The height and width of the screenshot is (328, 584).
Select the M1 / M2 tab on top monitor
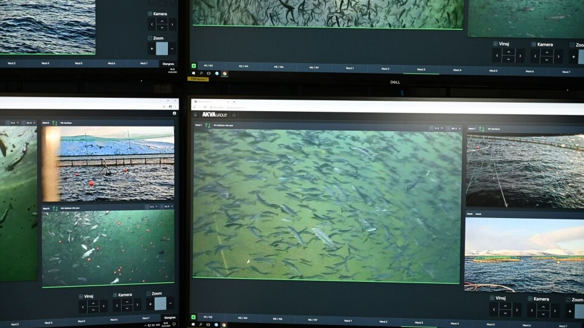[209, 66]
